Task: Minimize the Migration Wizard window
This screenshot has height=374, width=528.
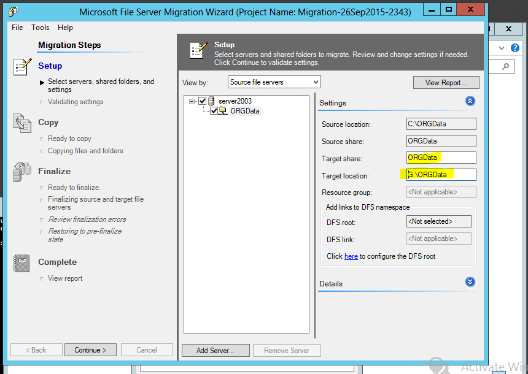Action: pos(432,10)
